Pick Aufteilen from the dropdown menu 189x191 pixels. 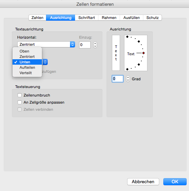(x=27, y=67)
